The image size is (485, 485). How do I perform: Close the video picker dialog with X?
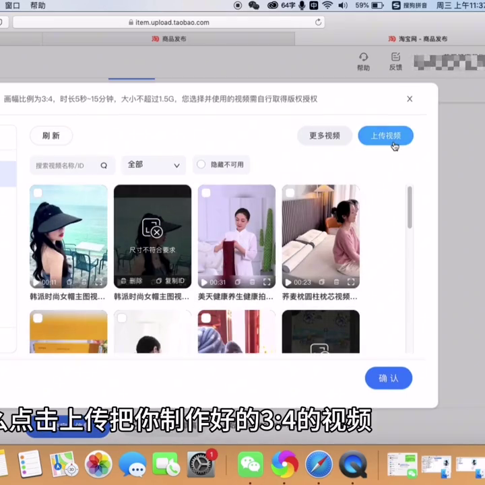pos(410,99)
